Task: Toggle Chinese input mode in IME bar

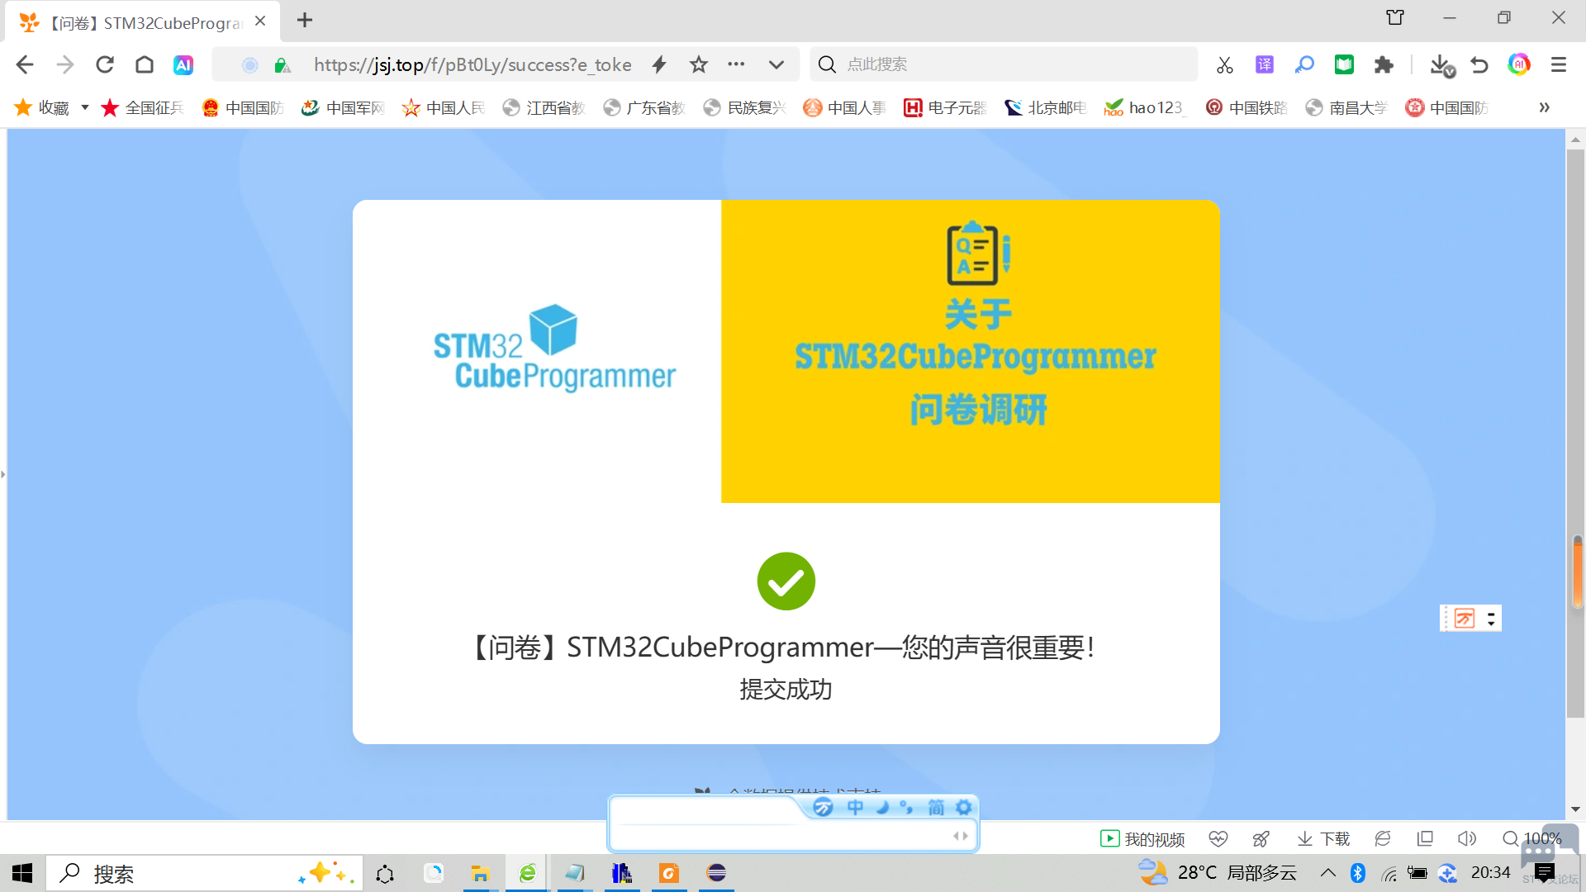Action: [x=855, y=807]
